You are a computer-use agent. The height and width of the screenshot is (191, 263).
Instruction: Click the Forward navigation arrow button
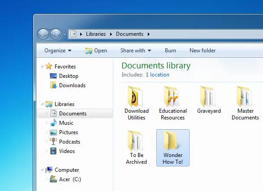tap(56, 34)
